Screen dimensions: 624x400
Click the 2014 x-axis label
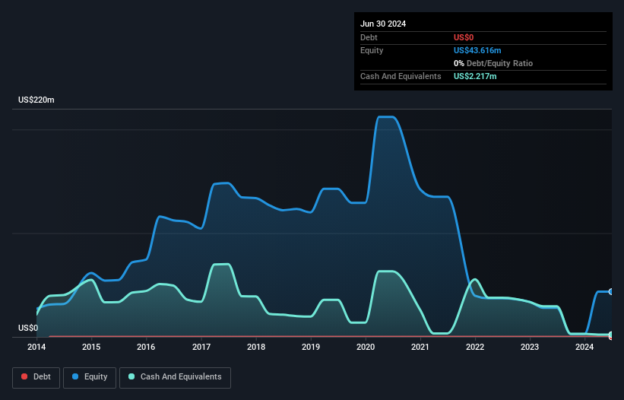click(36, 348)
